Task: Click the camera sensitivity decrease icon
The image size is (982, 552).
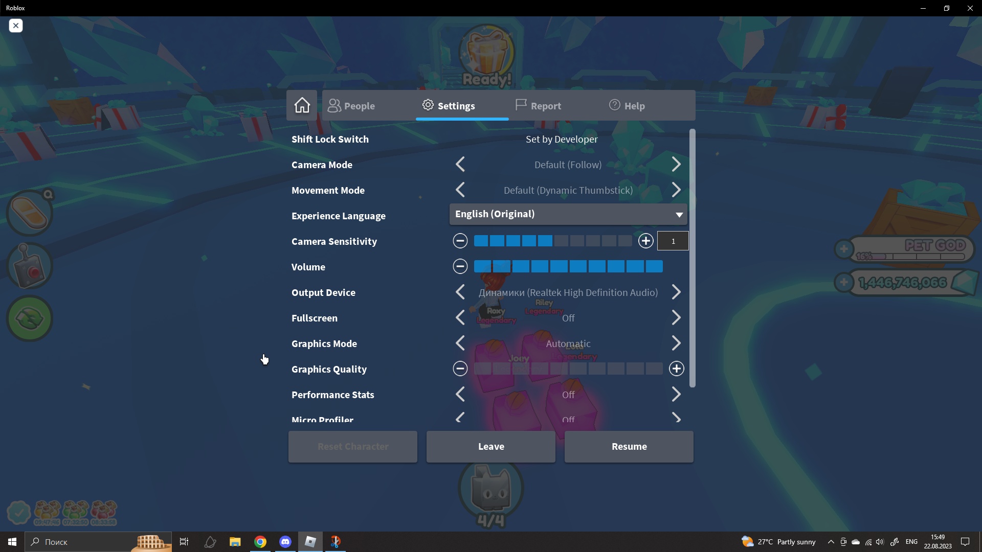Action: pyautogui.click(x=460, y=241)
